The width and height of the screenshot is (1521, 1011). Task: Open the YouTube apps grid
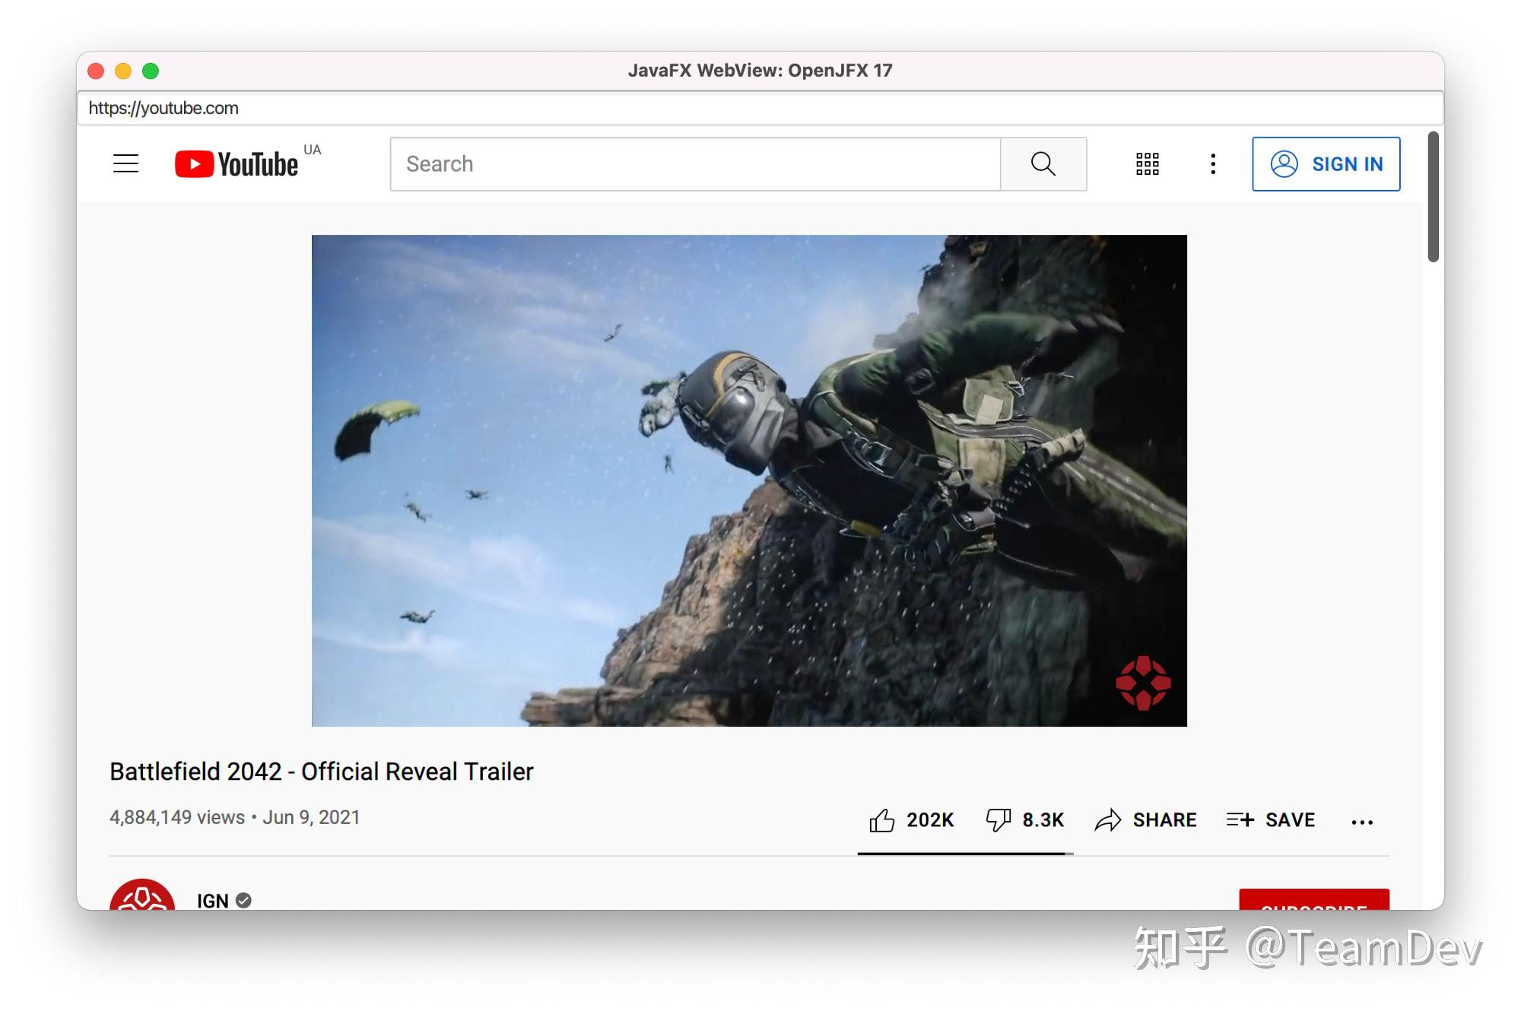[x=1147, y=163]
